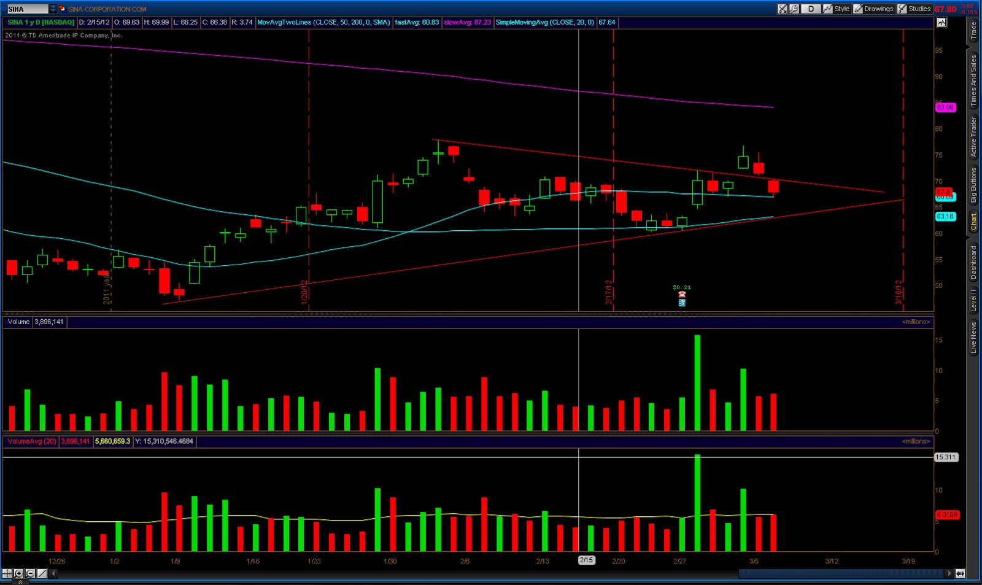Click the fastAvg: 60.83 value
Image resolution: width=982 pixels, height=585 pixels.
pyautogui.click(x=417, y=22)
